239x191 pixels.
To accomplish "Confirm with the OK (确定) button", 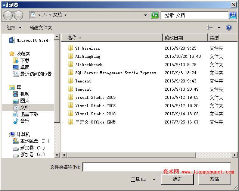I will pos(177,179).
